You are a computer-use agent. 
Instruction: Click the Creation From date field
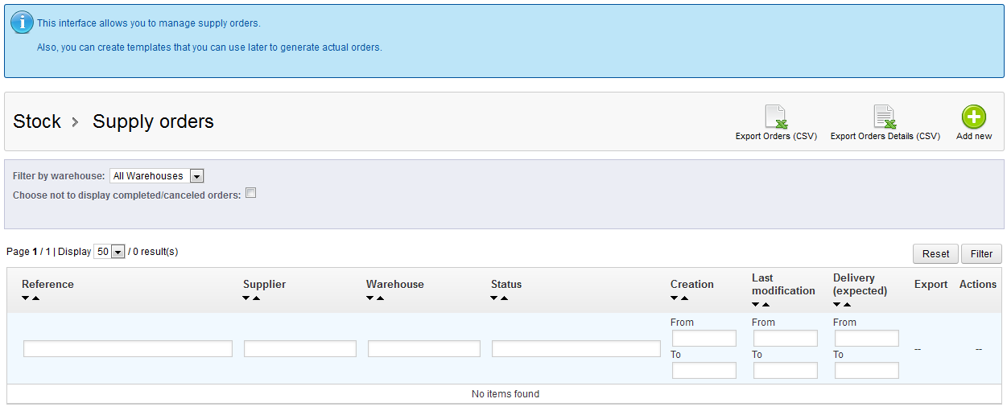click(704, 339)
